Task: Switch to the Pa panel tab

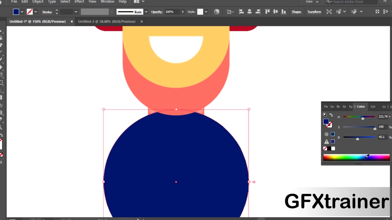Action: (x=326, y=106)
